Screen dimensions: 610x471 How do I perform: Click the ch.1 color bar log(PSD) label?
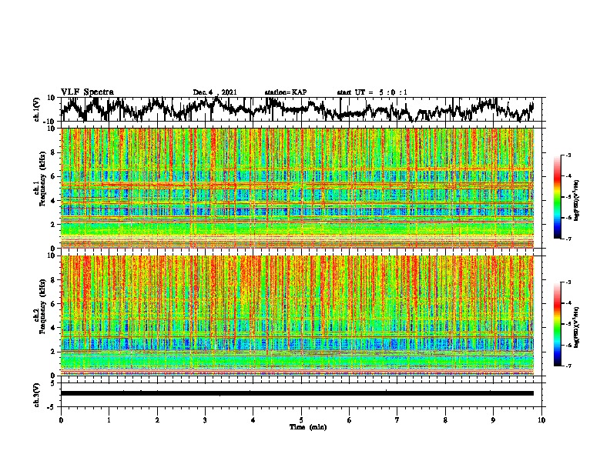point(577,200)
